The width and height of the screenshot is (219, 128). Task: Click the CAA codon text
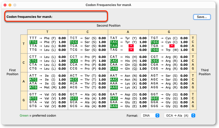114,65
